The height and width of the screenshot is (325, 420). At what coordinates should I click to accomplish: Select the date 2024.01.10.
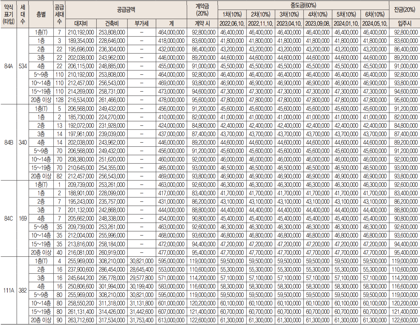346,24
